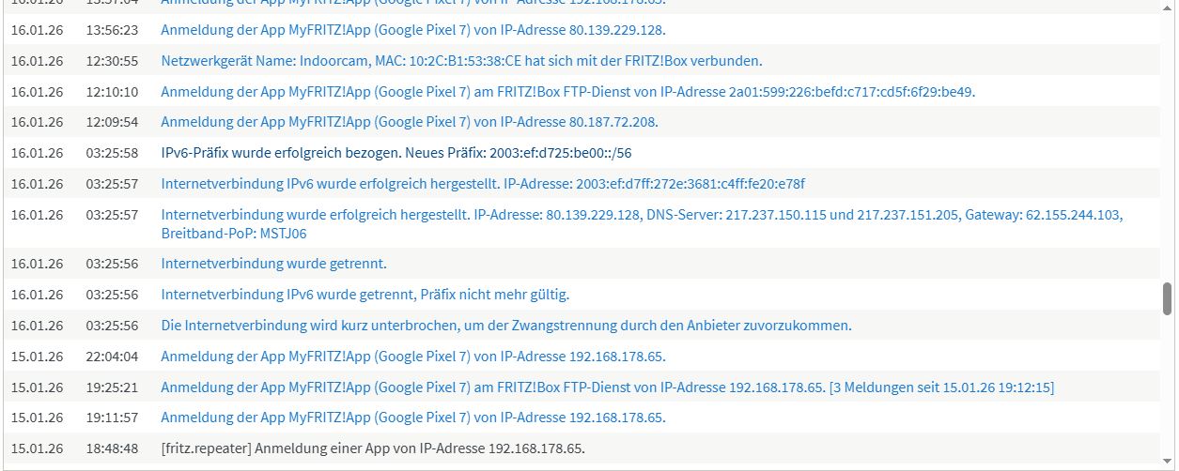
Task: Open MyFRITZ!App login from IP 80.187.72.208
Action: coord(409,122)
